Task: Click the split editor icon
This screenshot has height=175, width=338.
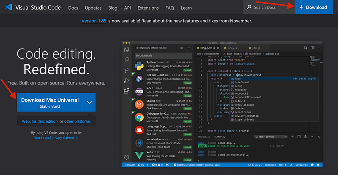Action: click(x=312, y=48)
